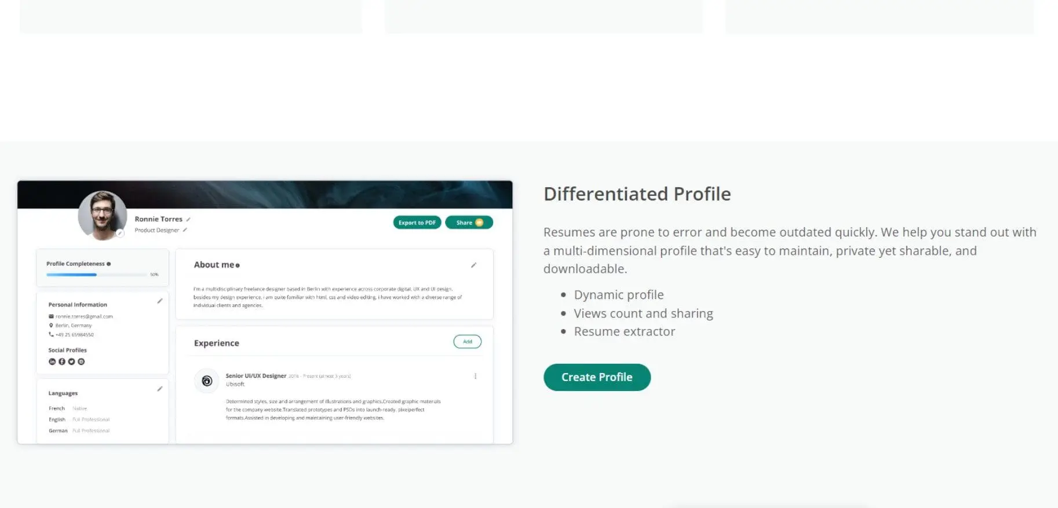This screenshot has width=1058, height=508.
Task: Click the edit pencil next to Ronnie Torres
Action: (x=188, y=220)
